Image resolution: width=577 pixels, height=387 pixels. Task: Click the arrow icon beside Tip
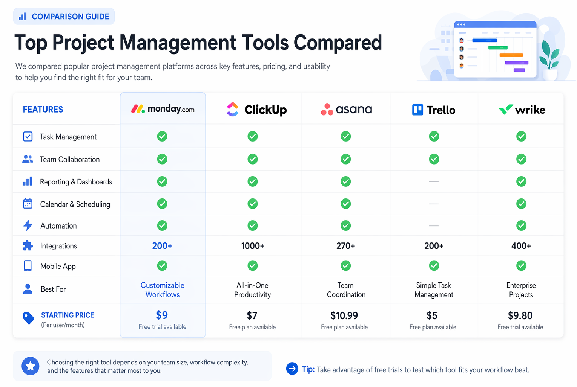point(292,369)
